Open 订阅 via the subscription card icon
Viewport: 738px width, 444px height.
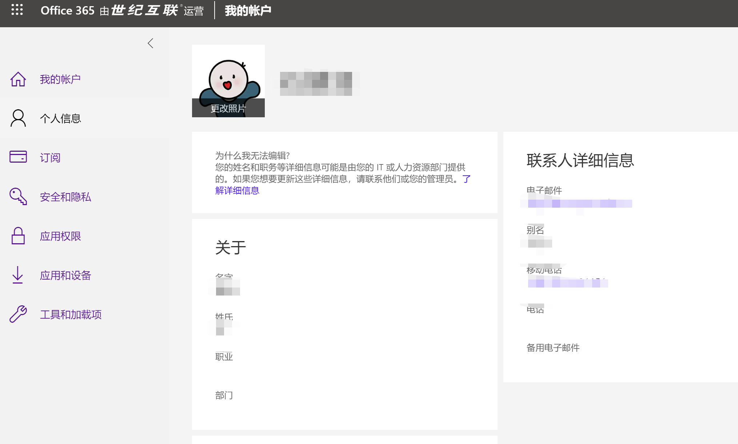click(17, 157)
